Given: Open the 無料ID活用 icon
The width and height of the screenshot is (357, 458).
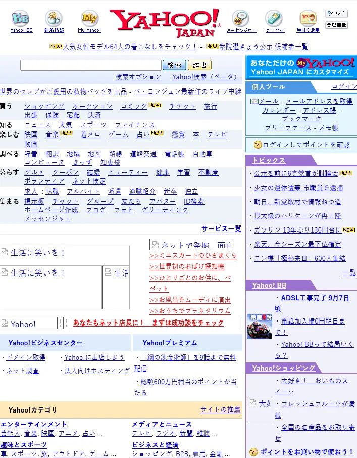Looking at the screenshot, I should [308, 19].
